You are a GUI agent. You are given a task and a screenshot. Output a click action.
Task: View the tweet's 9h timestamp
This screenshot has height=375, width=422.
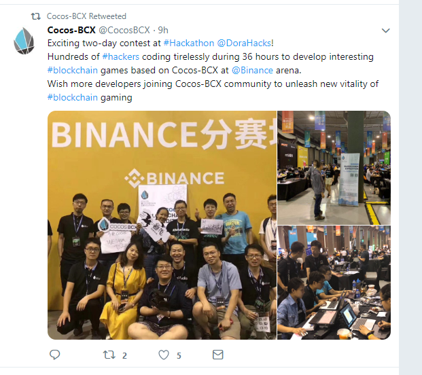point(163,30)
